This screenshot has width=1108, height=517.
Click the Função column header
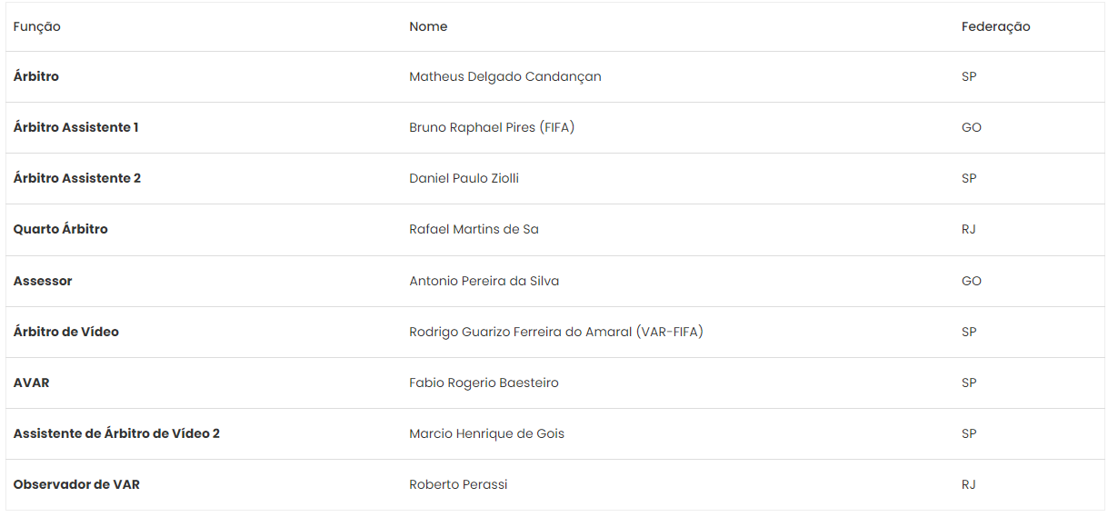pos(37,26)
